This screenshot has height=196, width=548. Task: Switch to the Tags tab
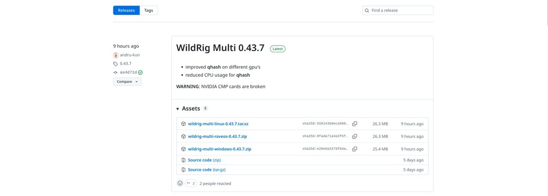tap(148, 10)
